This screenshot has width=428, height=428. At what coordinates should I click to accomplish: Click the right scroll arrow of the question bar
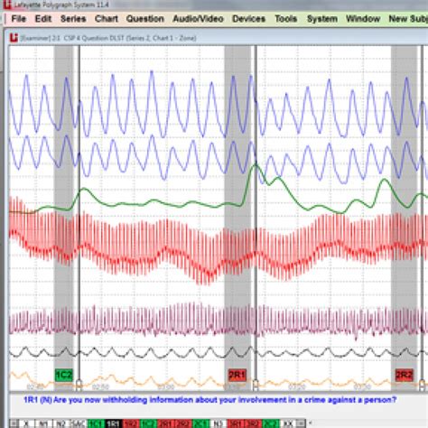coord(301,423)
